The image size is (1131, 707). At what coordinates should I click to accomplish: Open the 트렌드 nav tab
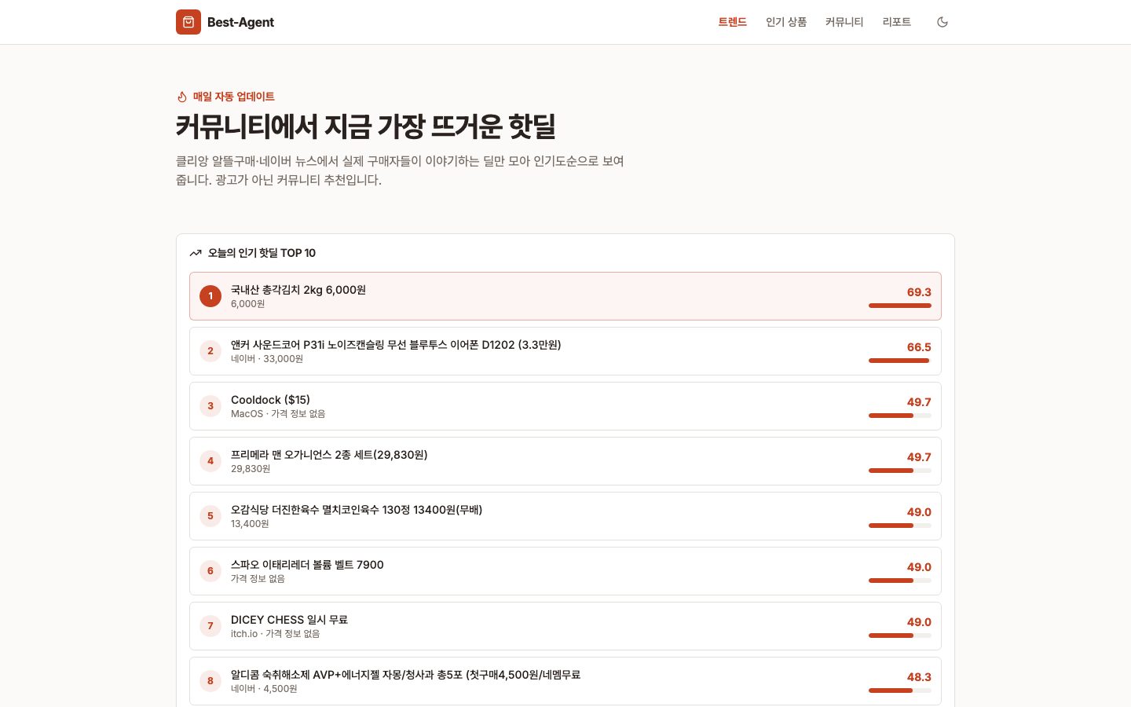(x=732, y=22)
